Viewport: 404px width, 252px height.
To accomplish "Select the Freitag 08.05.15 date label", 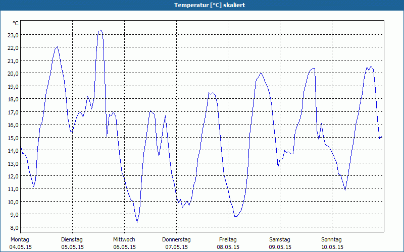I will pyautogui.click(x=228, y=243).
